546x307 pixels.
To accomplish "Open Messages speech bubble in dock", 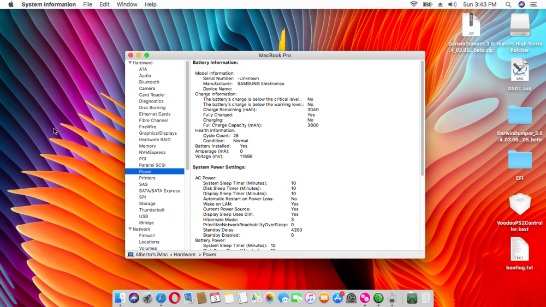I will 283,298.
